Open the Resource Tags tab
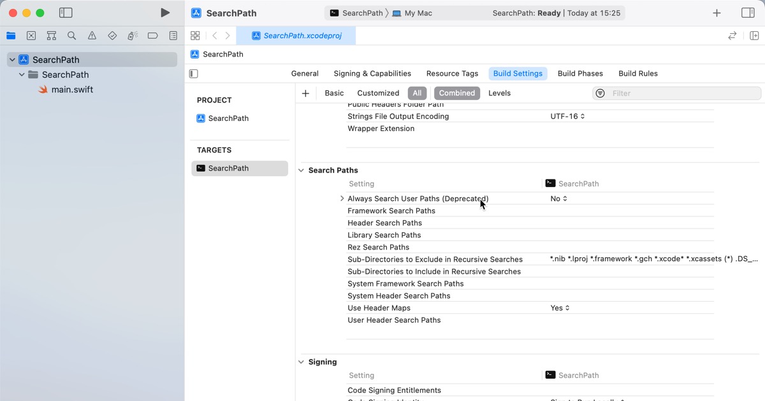Image resolution: width=765 pixels, height=401 pixels. [x=452, y=74]
